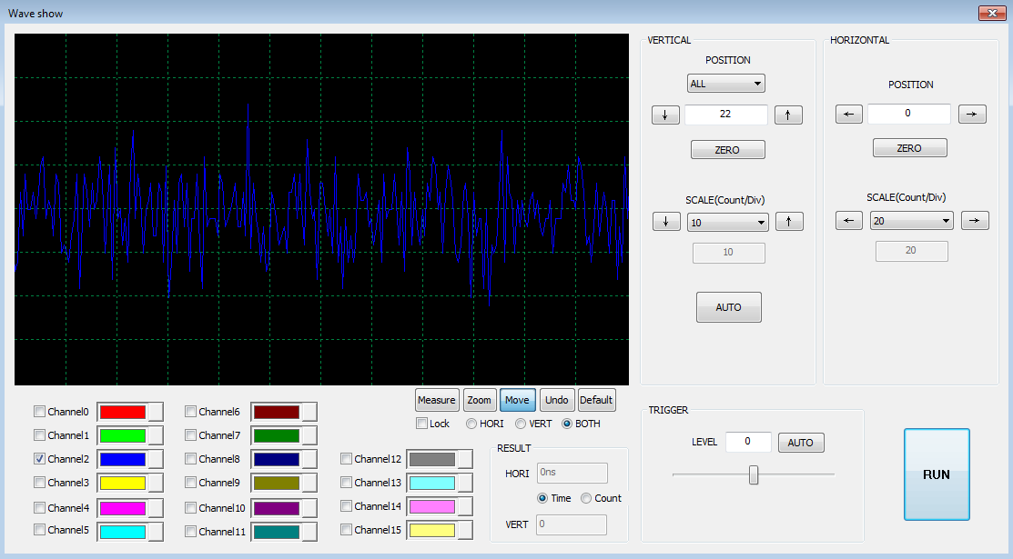Click horizontal scale left arrow button
Viewport: 1013px width, 559px height.
[848, 220]
